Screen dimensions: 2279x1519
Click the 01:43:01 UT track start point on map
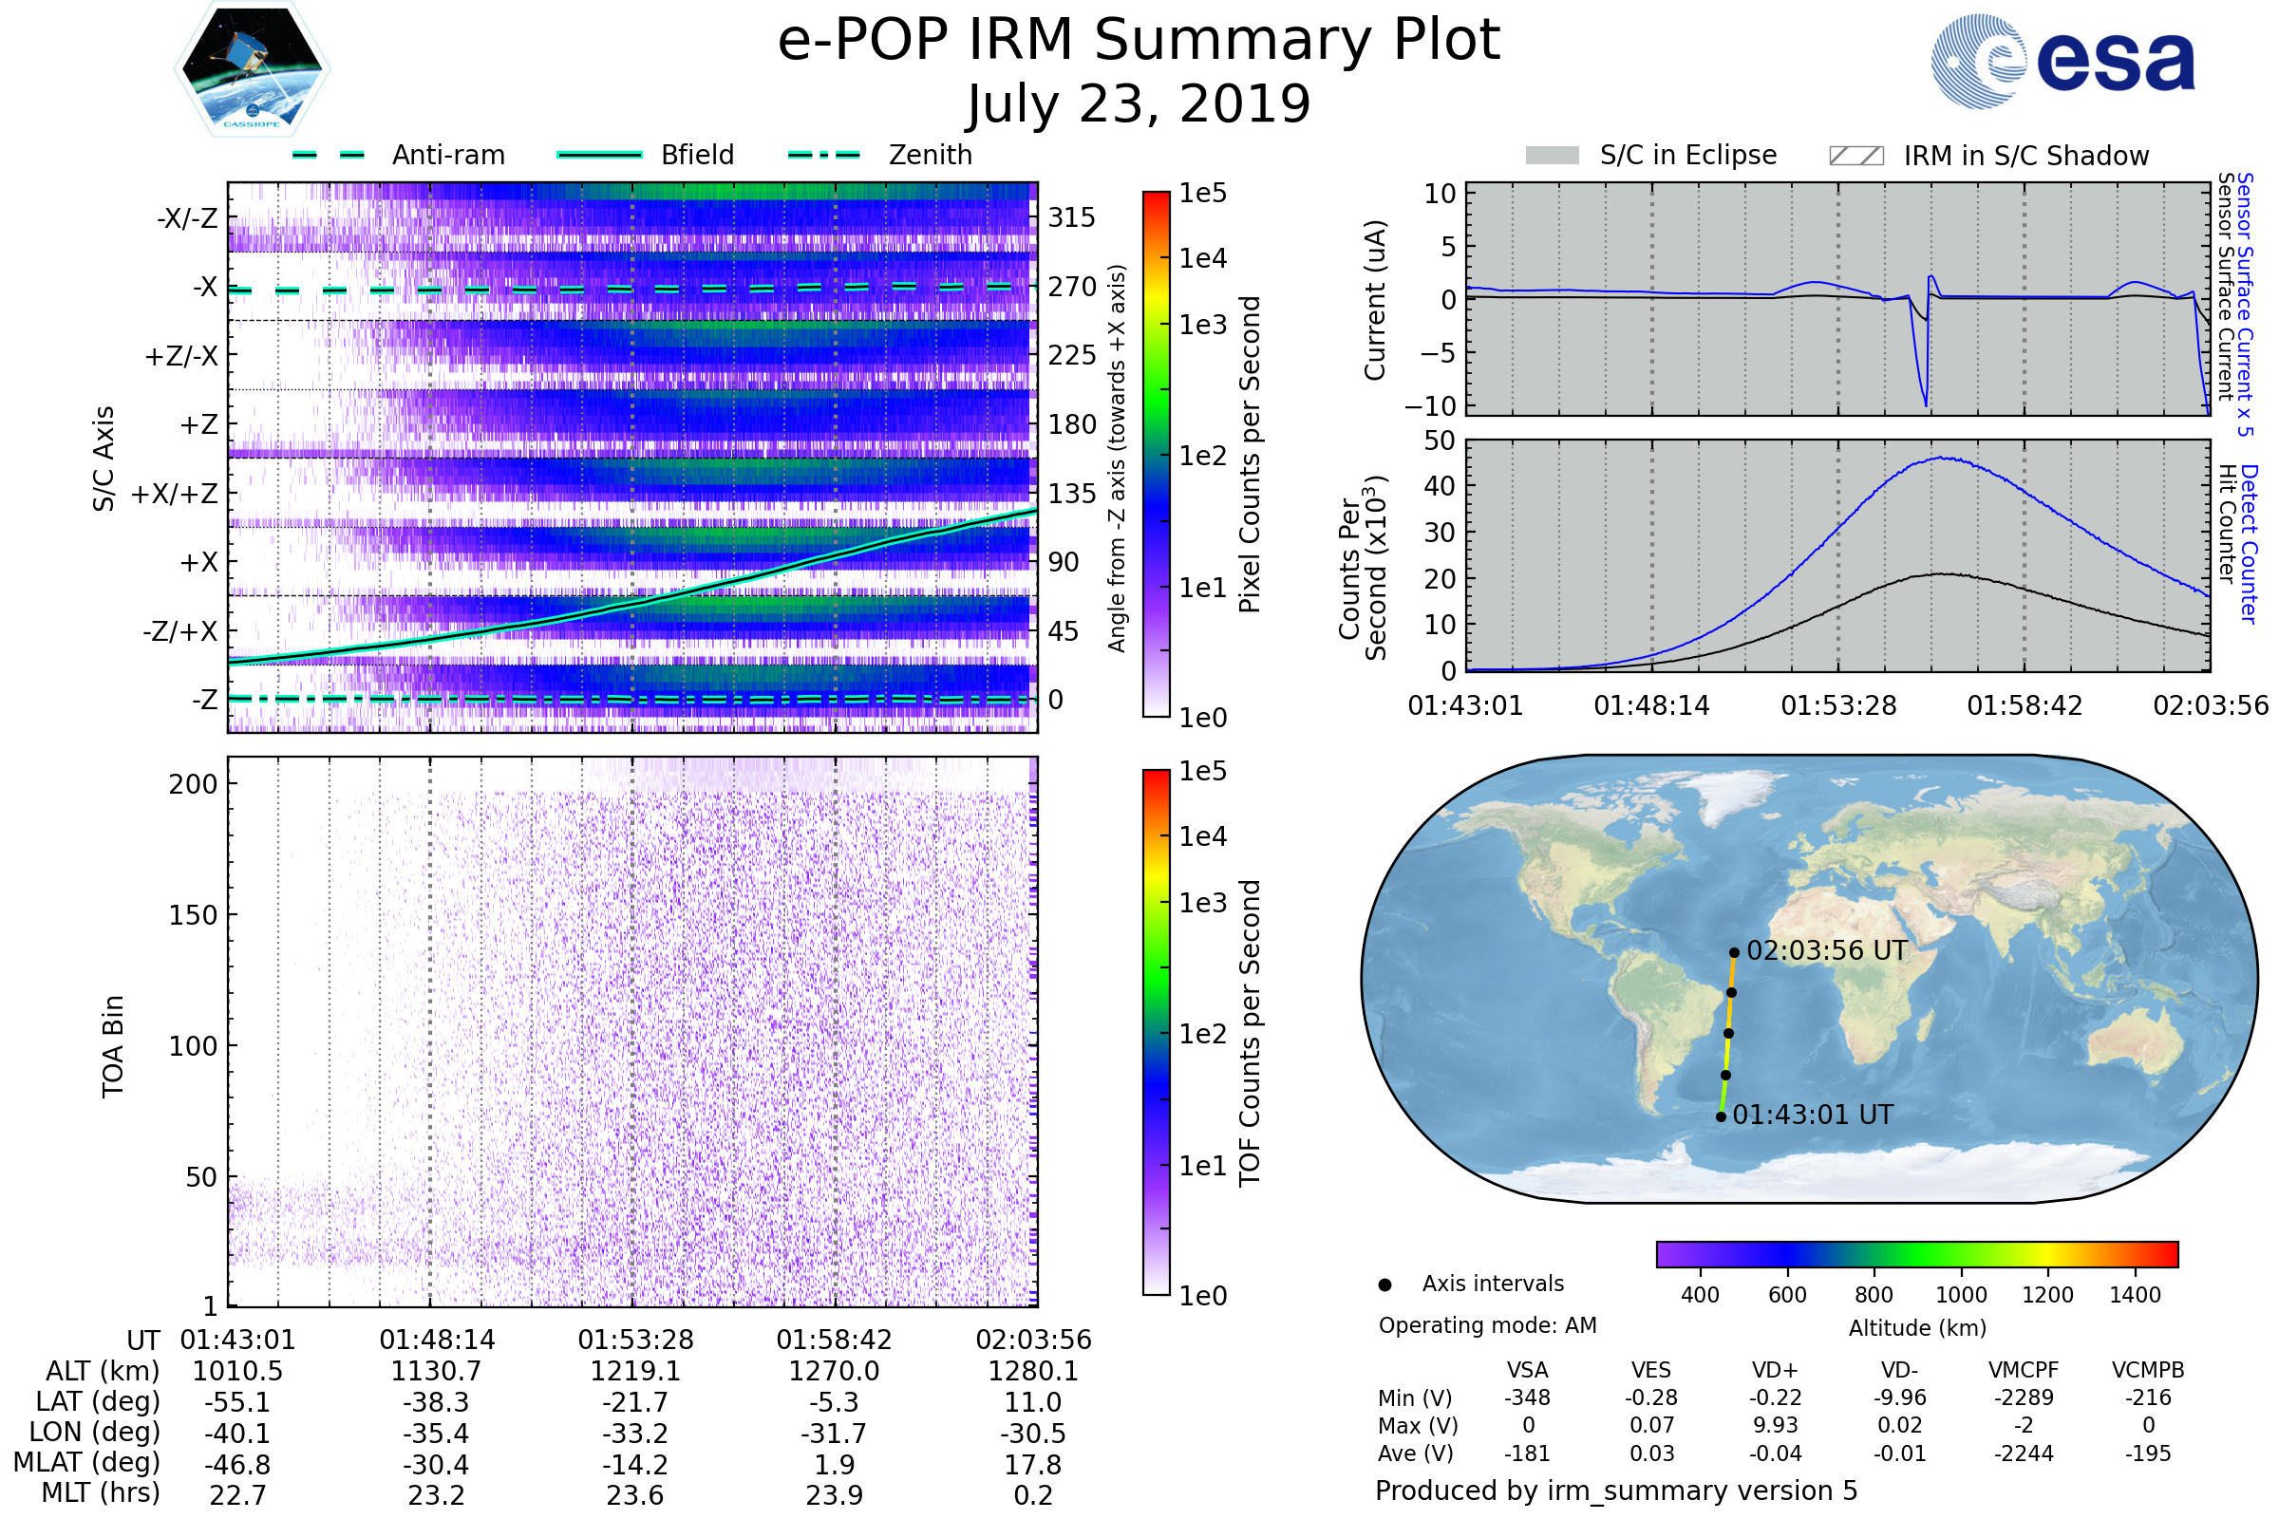pyautogui.click(x=1721, y=1117)
